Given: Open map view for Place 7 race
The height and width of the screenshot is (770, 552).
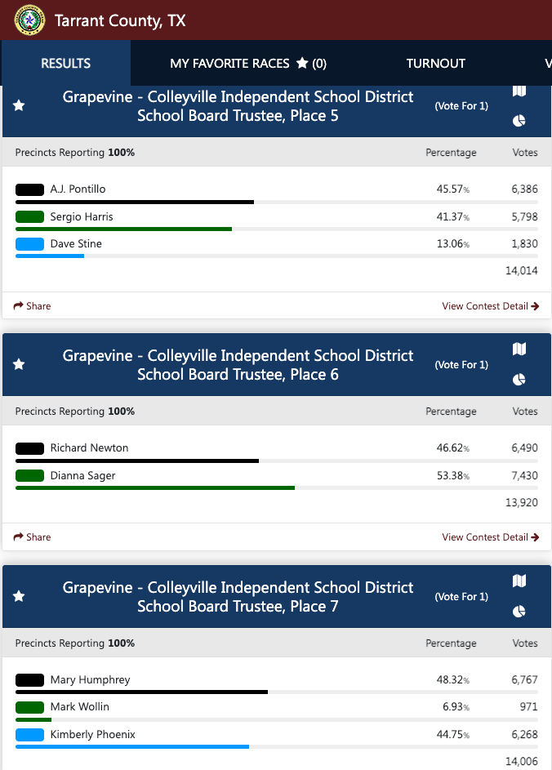Looking at the screenshot, I should pos(519,581).
